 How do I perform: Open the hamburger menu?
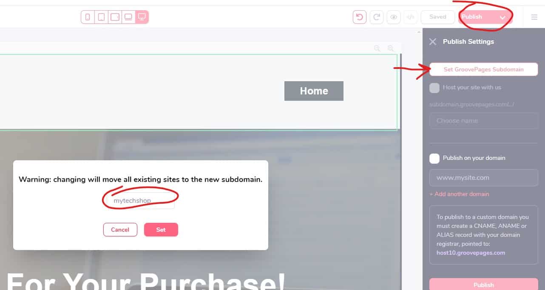(534, 17)
